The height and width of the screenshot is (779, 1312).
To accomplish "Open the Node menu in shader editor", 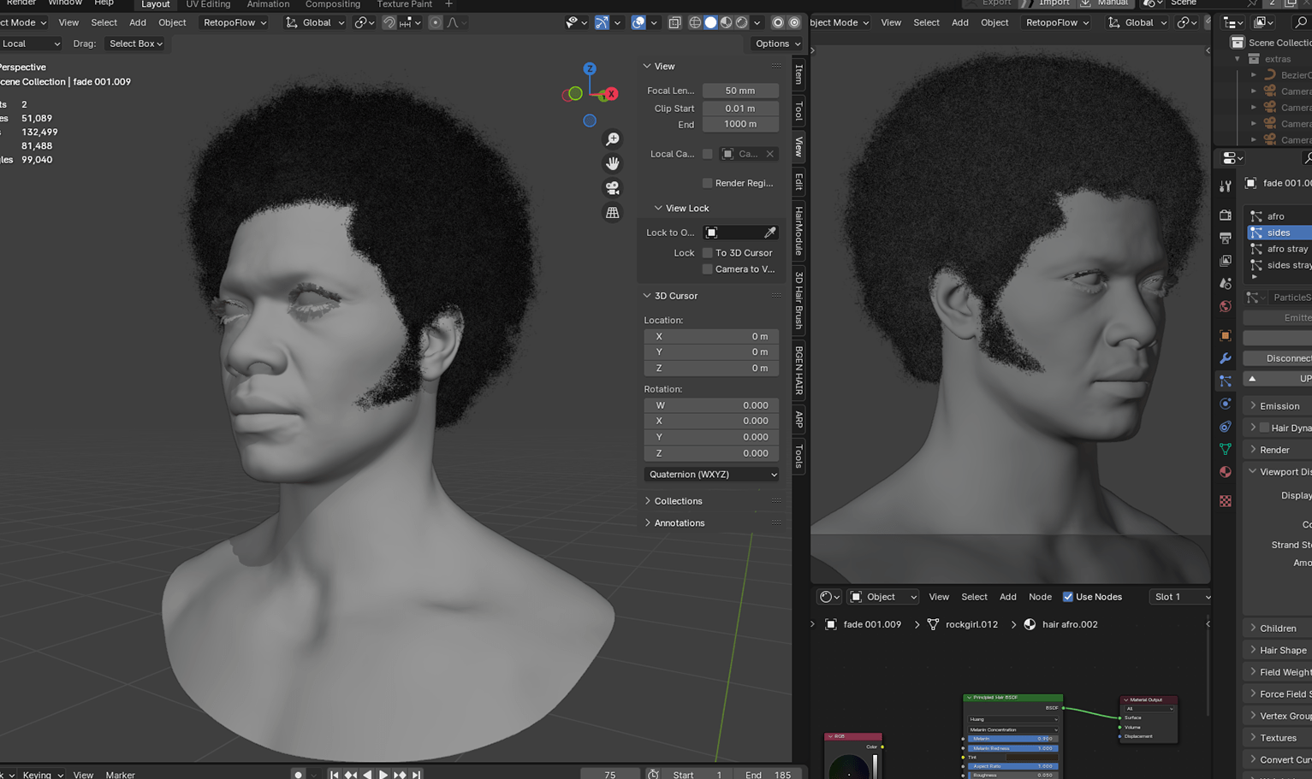I will (x=1040, y=597).
